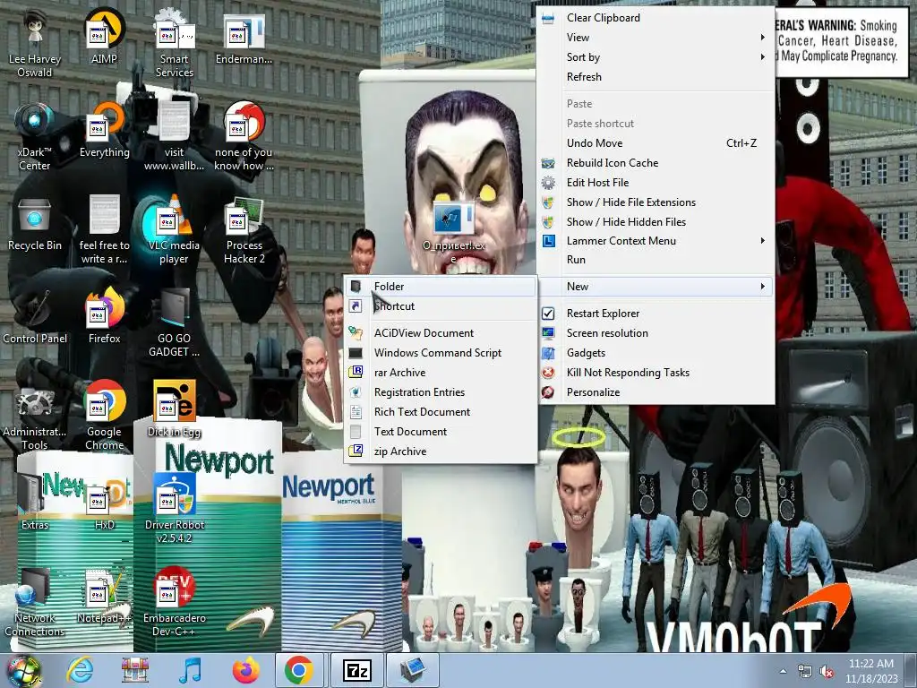Launch Smart Services desktop icon
This screenshot has height=688, width=917.
click(175, 44)
